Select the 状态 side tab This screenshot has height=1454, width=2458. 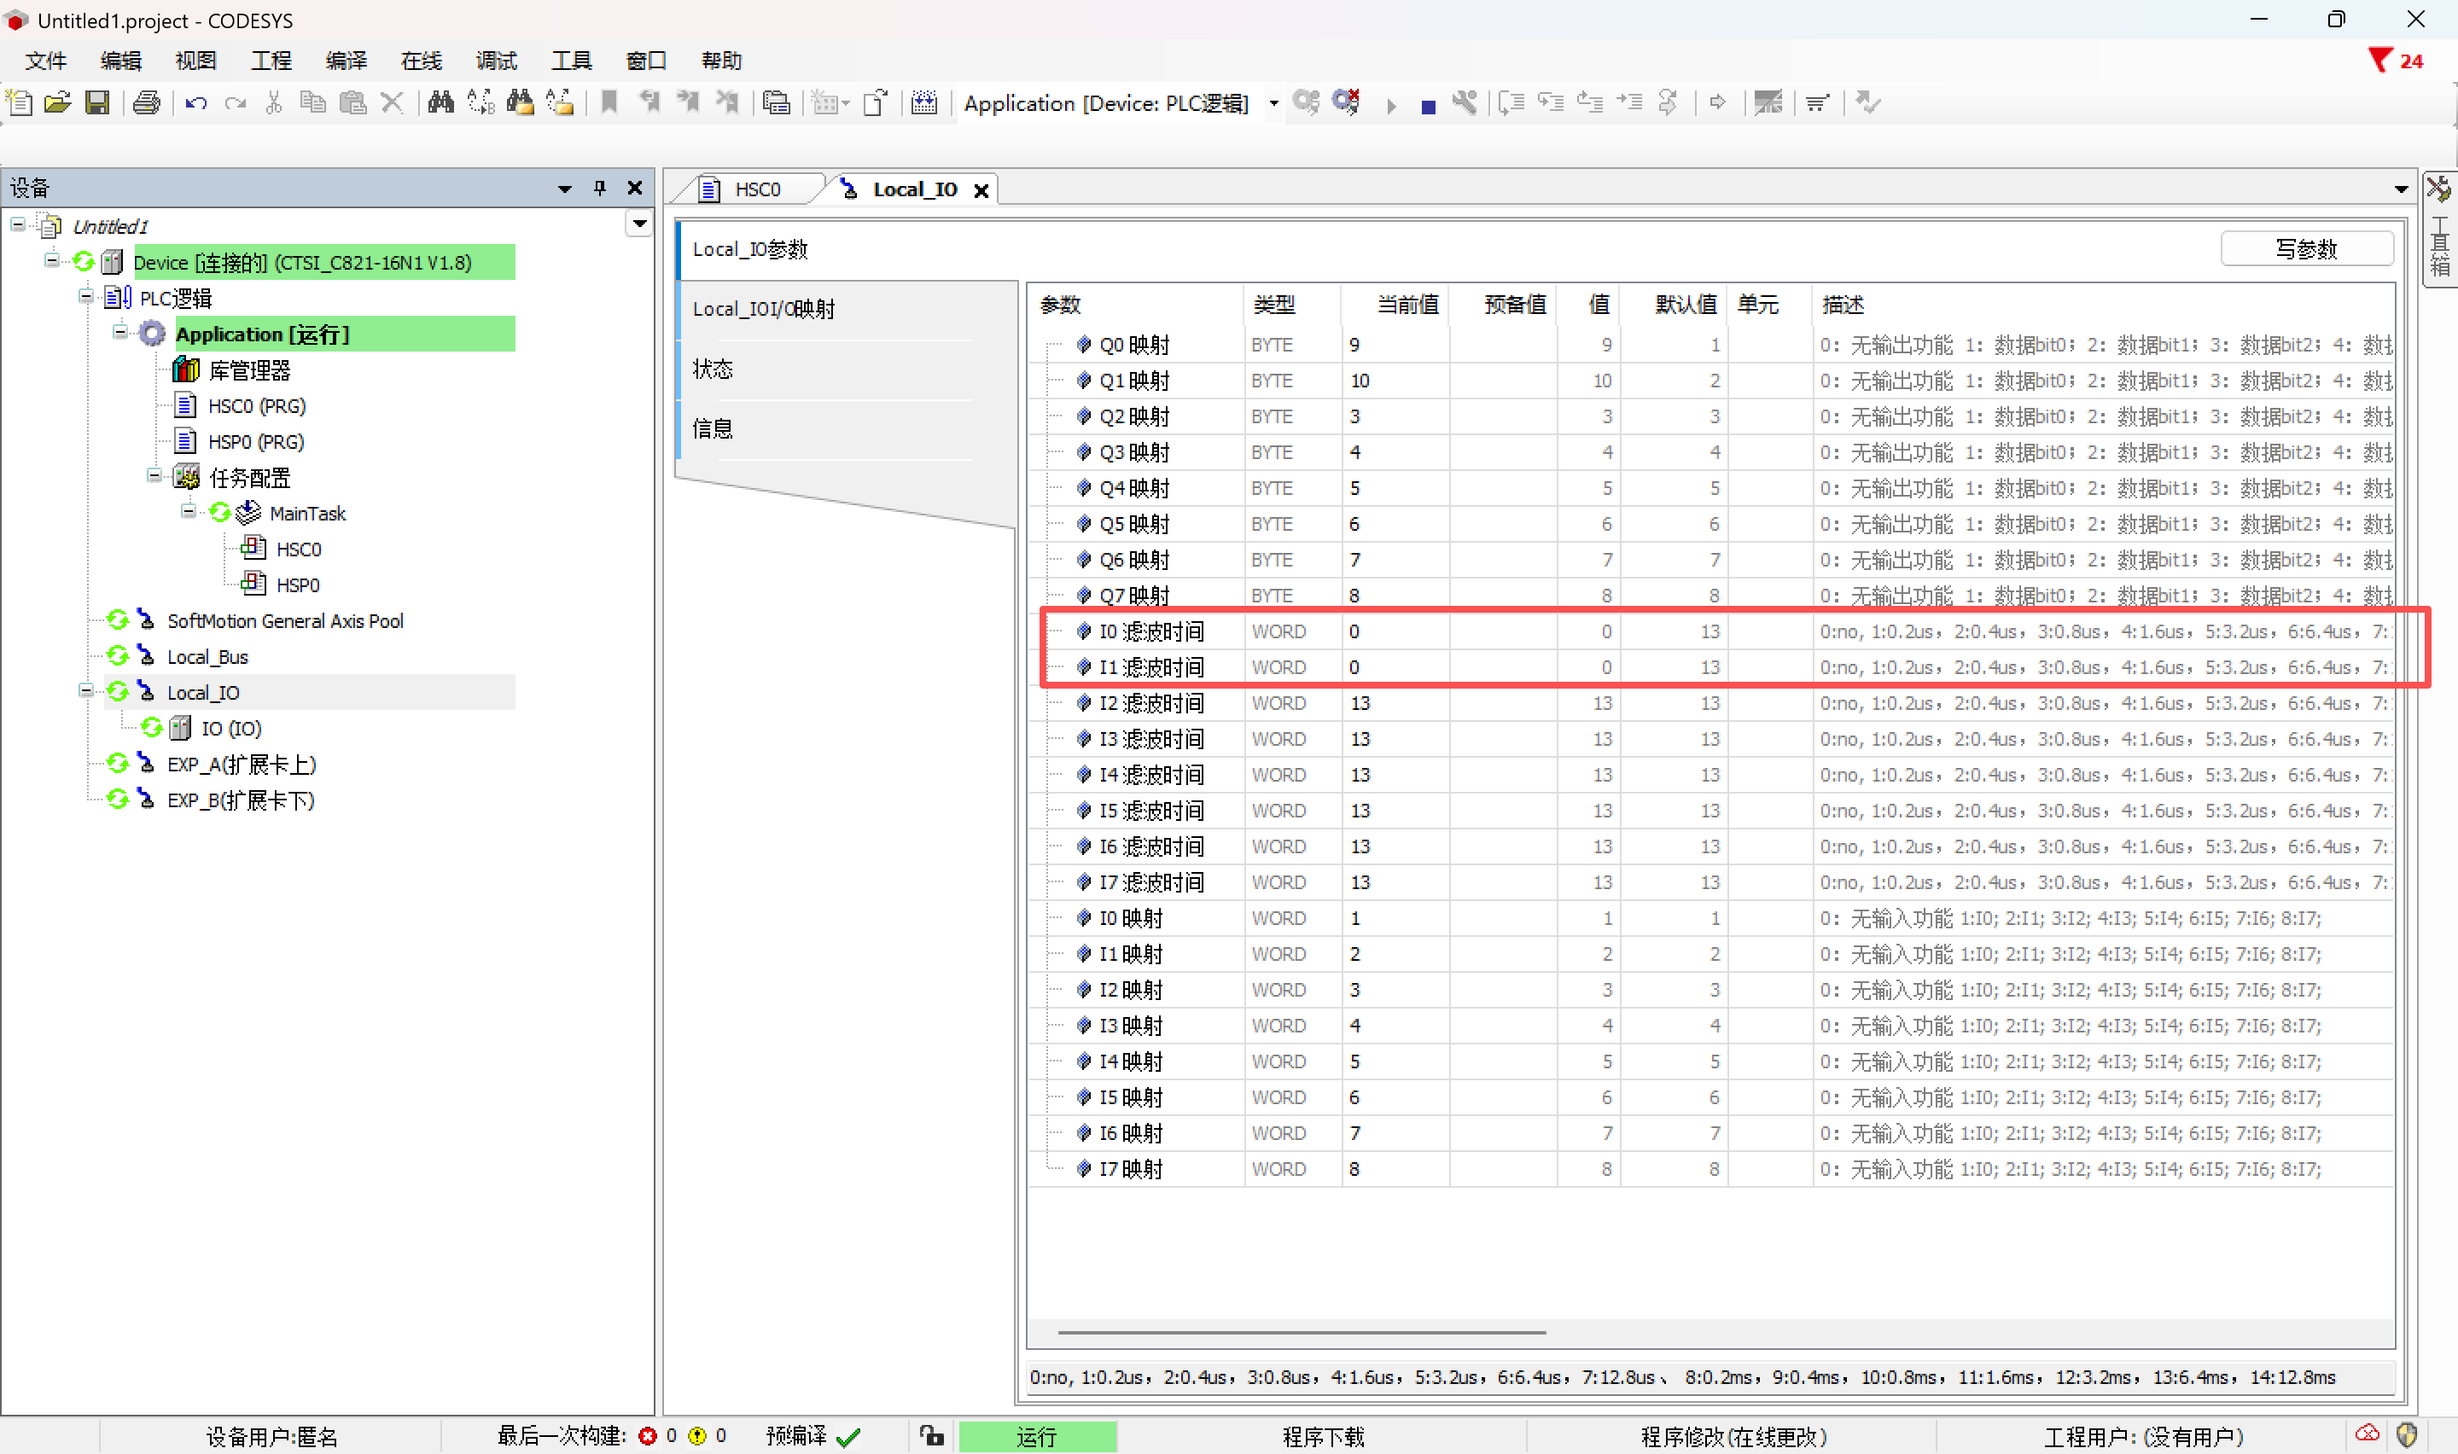tap(848, 369)
